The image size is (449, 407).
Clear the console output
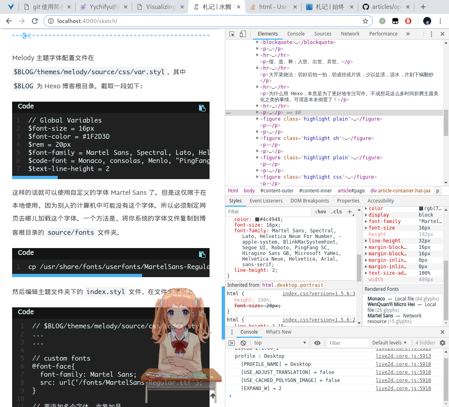point(243,343)
